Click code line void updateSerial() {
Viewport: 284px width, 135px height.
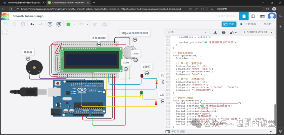tap(189, 100)
